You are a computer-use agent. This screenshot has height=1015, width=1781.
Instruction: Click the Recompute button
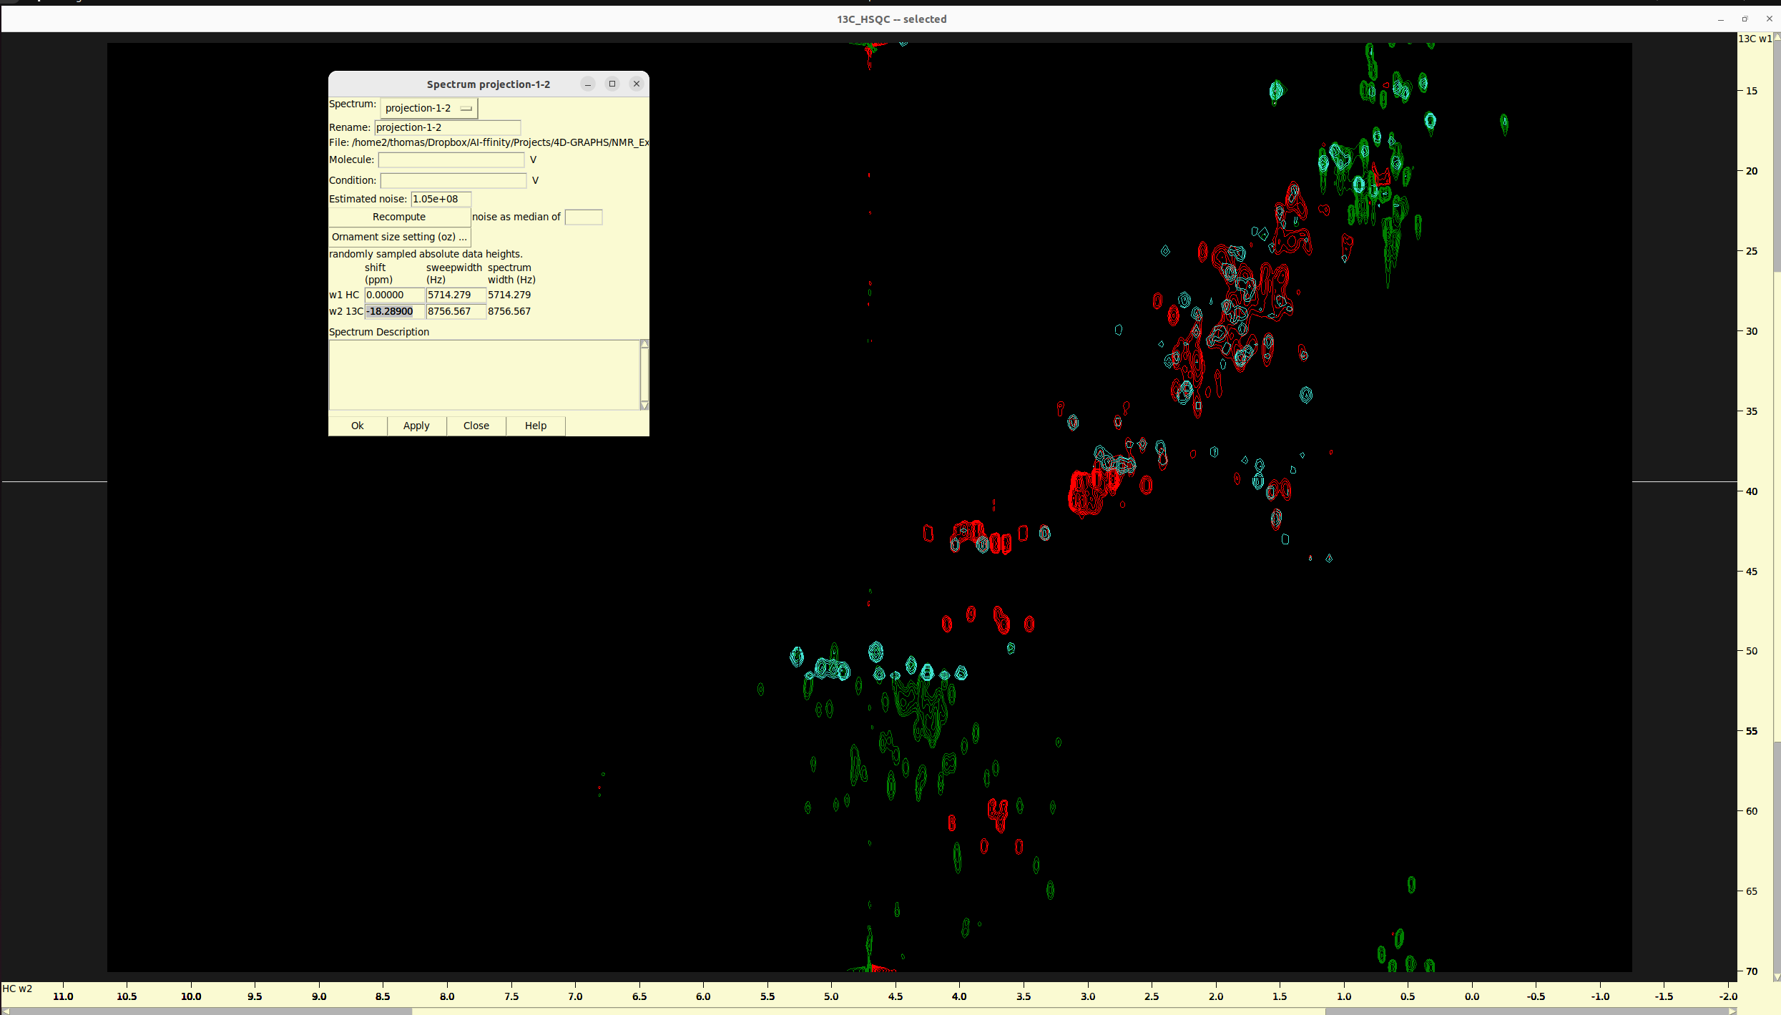pyautogui.click(x=398, y=217)
